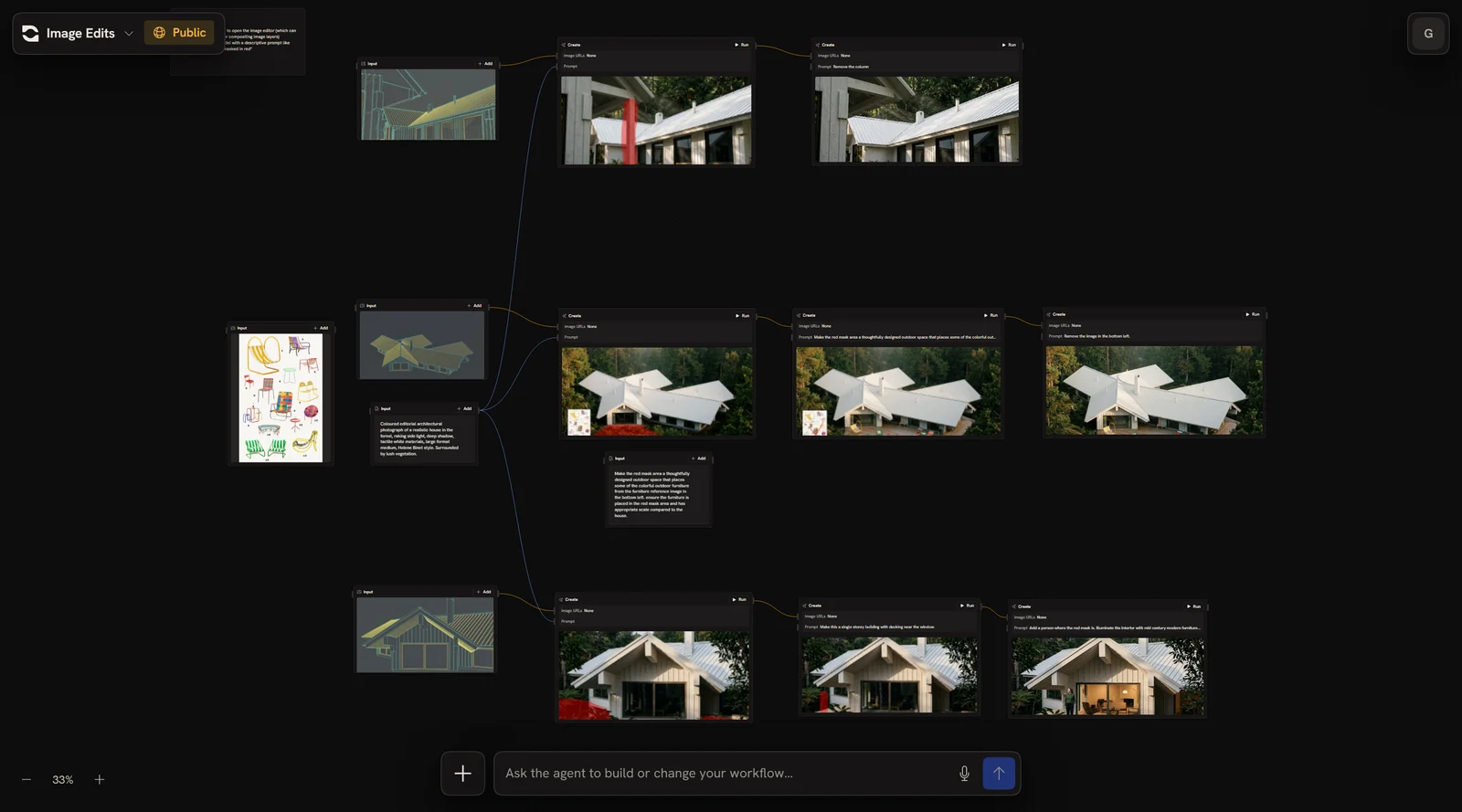Run the Create node showing the red column
Viewport: 1462px width, 812px height.
coord(742,45)
